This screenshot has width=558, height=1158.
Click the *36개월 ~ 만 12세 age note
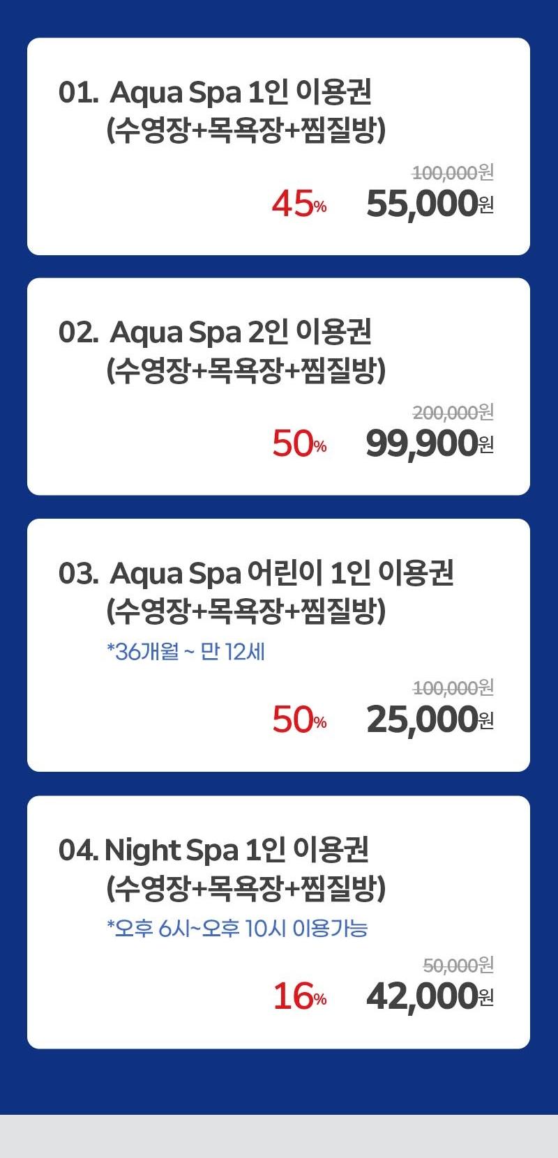click(186, 652)
